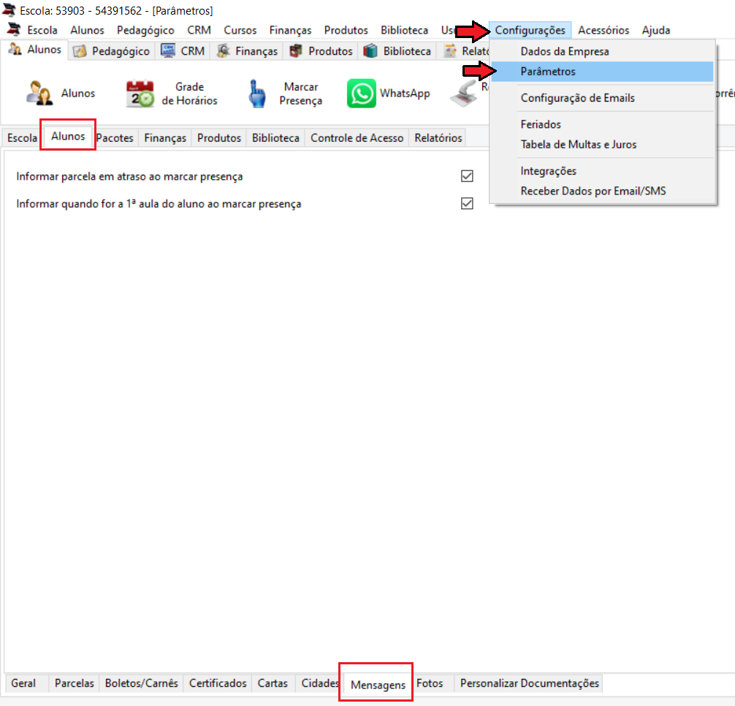Image resolution: width=735 pixels, height=706 pixels.
Task: Select Receber Dados por Email/SMS
Action: tap(602, 191)
